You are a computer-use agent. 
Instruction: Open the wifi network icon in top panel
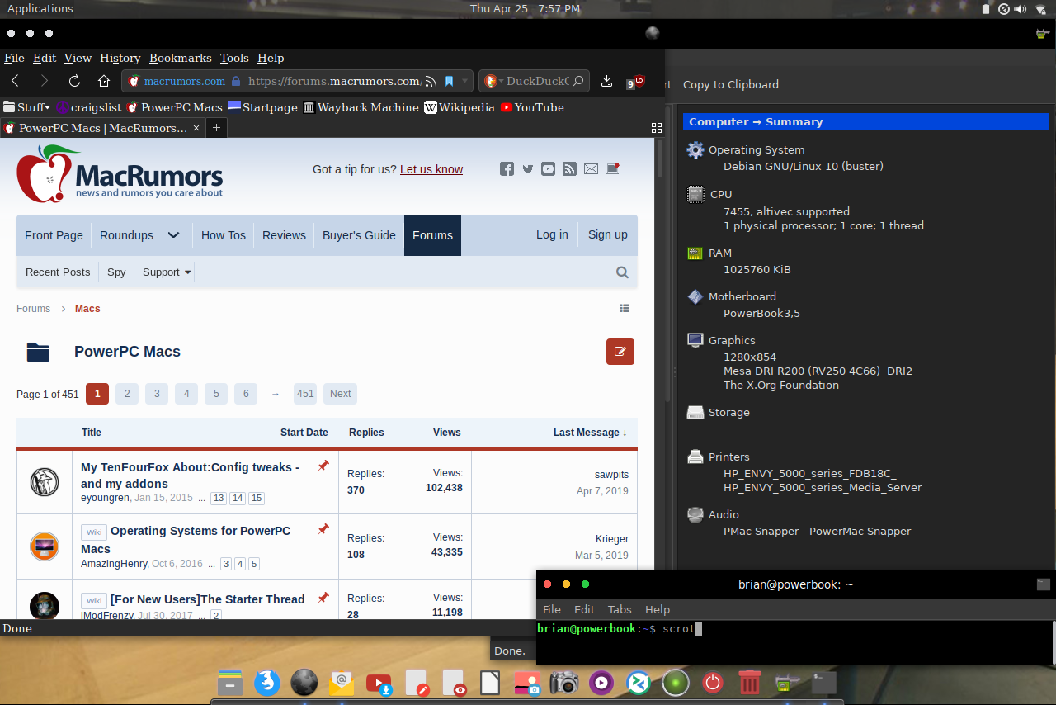point(1042,9)
